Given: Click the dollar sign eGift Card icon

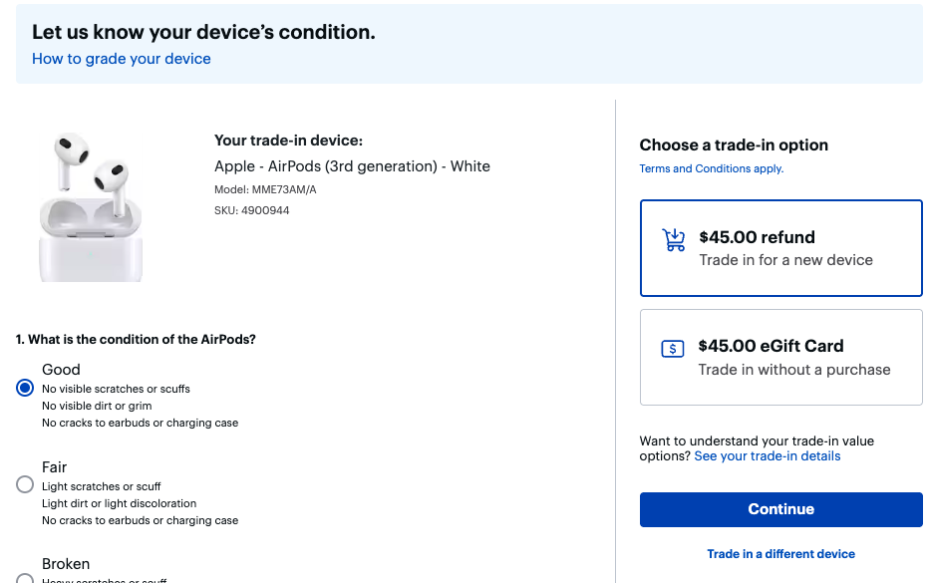Looking at the screenshot, I should (673, 349).
